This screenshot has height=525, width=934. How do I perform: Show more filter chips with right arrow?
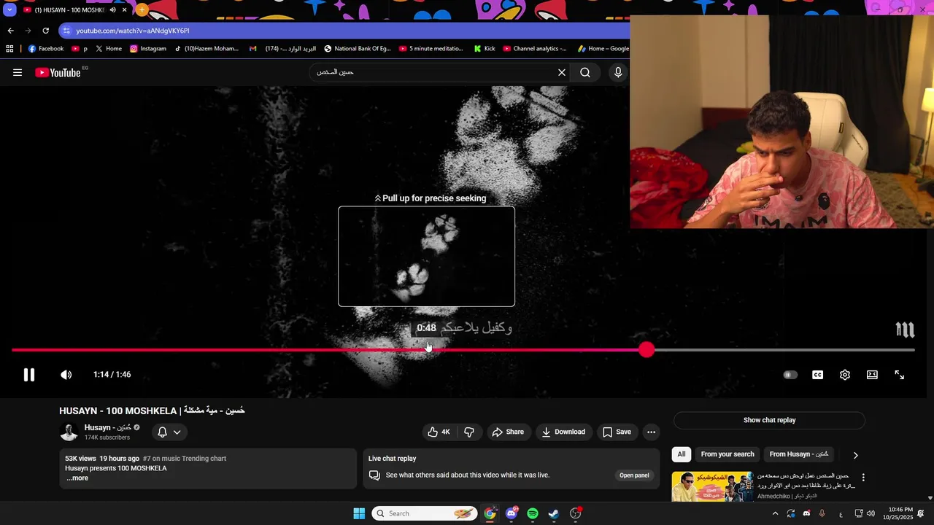pyautogui.click(x=856, y=455)
